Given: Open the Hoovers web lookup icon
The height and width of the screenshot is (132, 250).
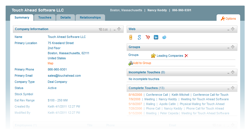Looking at the screenshot, I should pos(131,37).
